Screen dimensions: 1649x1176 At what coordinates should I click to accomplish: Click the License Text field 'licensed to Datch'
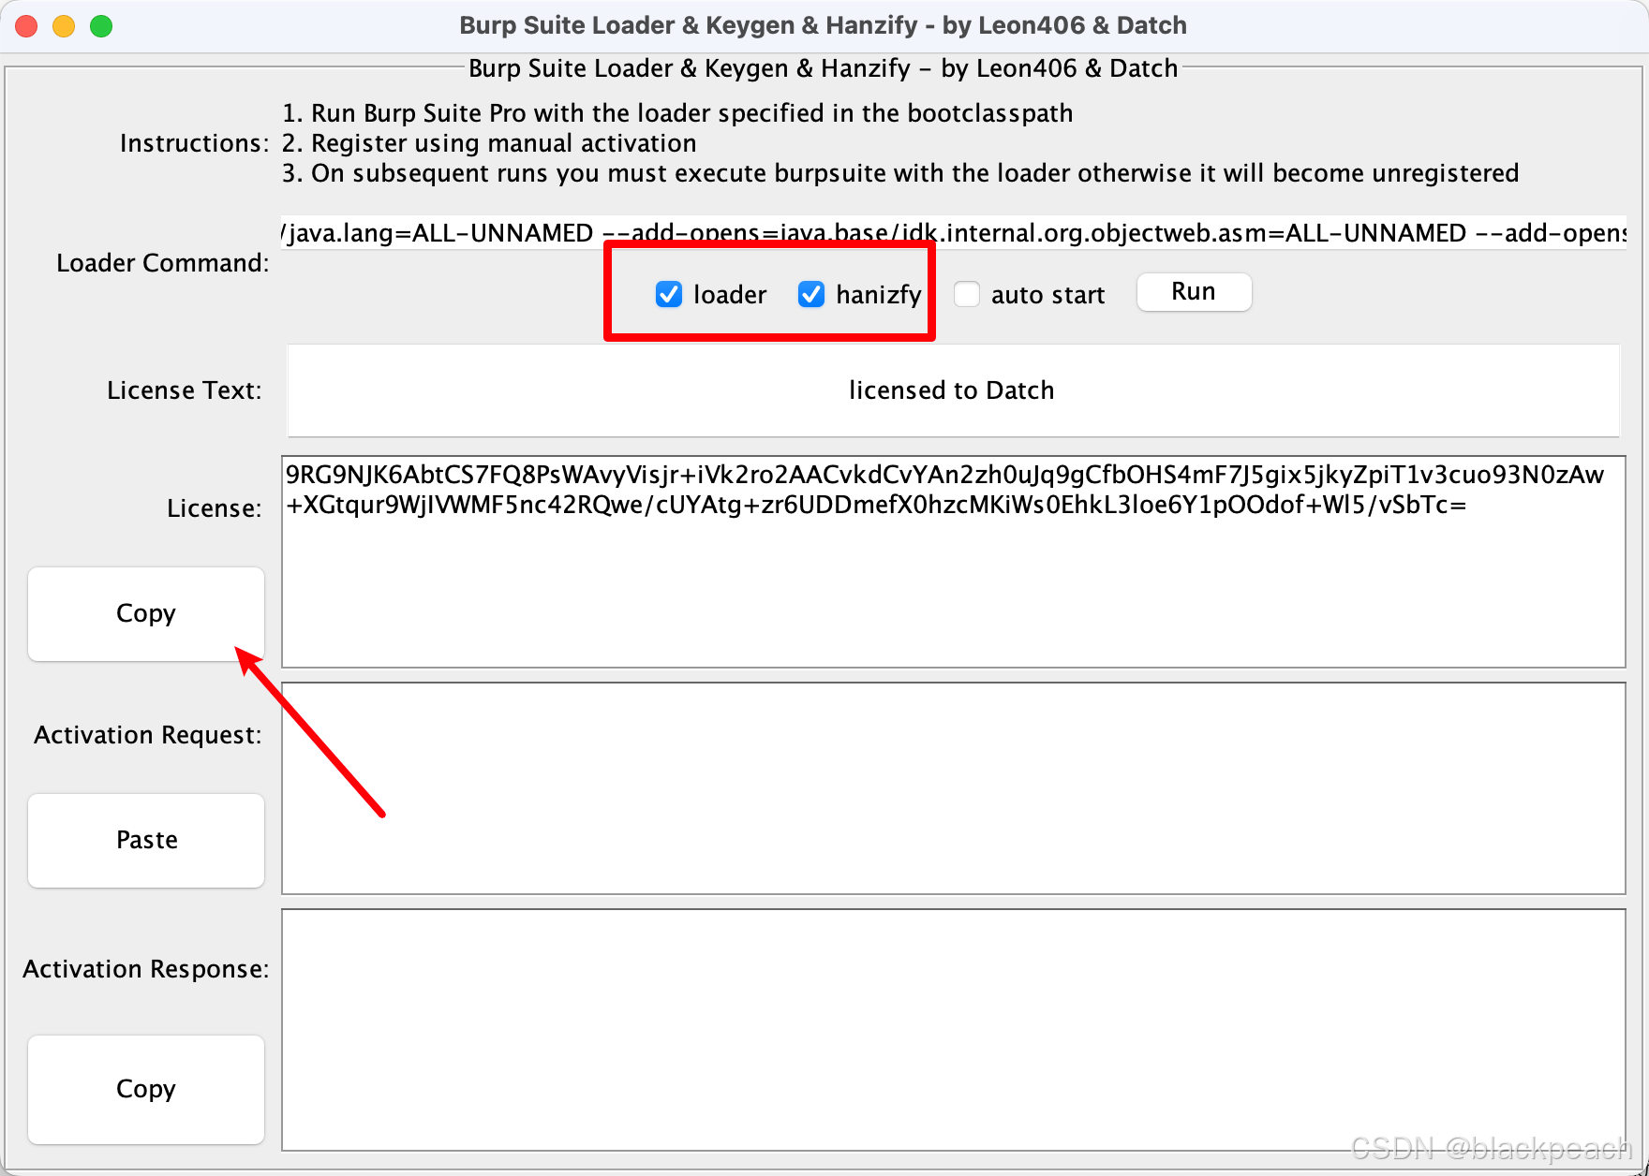pyautogui.click(x=953, y=390)
